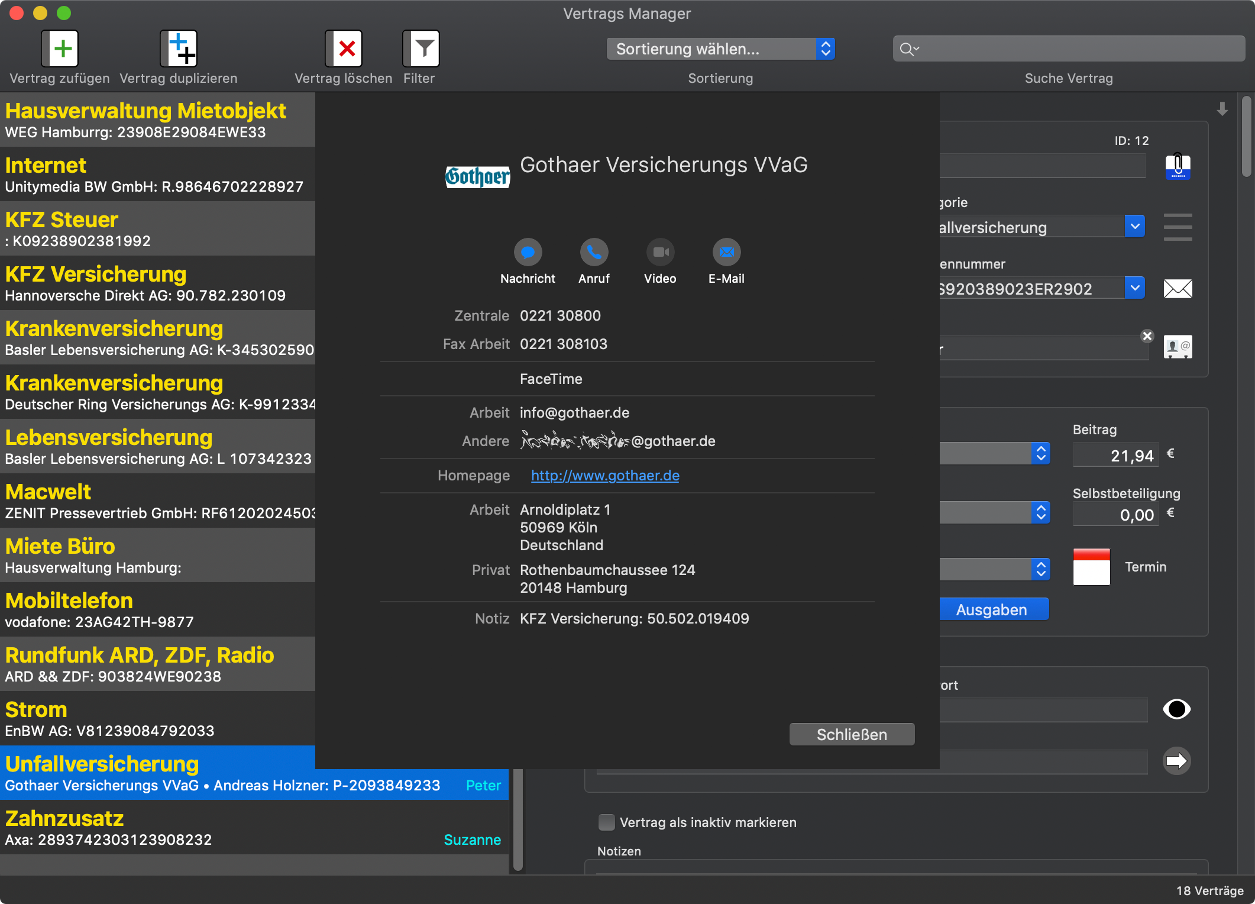Click the Selbstbeteiligung field 0,00
This screenshot has width=1255, height=904.
point(1116,515)
